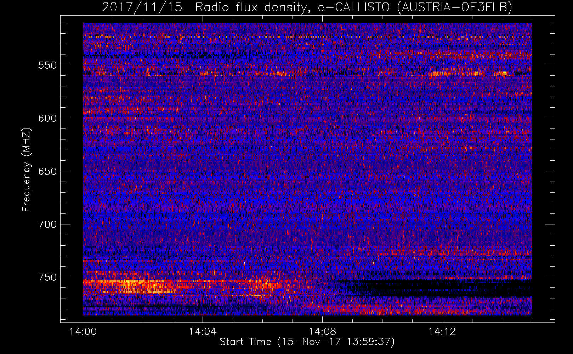
Task: Click the plot title text 'Radio flux density, e-CALLISTO'
Action: 293,7
